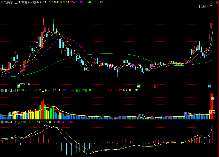Click the turnover MA5: 9.42 label
Viewport: 219px width, 157px height.
115,90
